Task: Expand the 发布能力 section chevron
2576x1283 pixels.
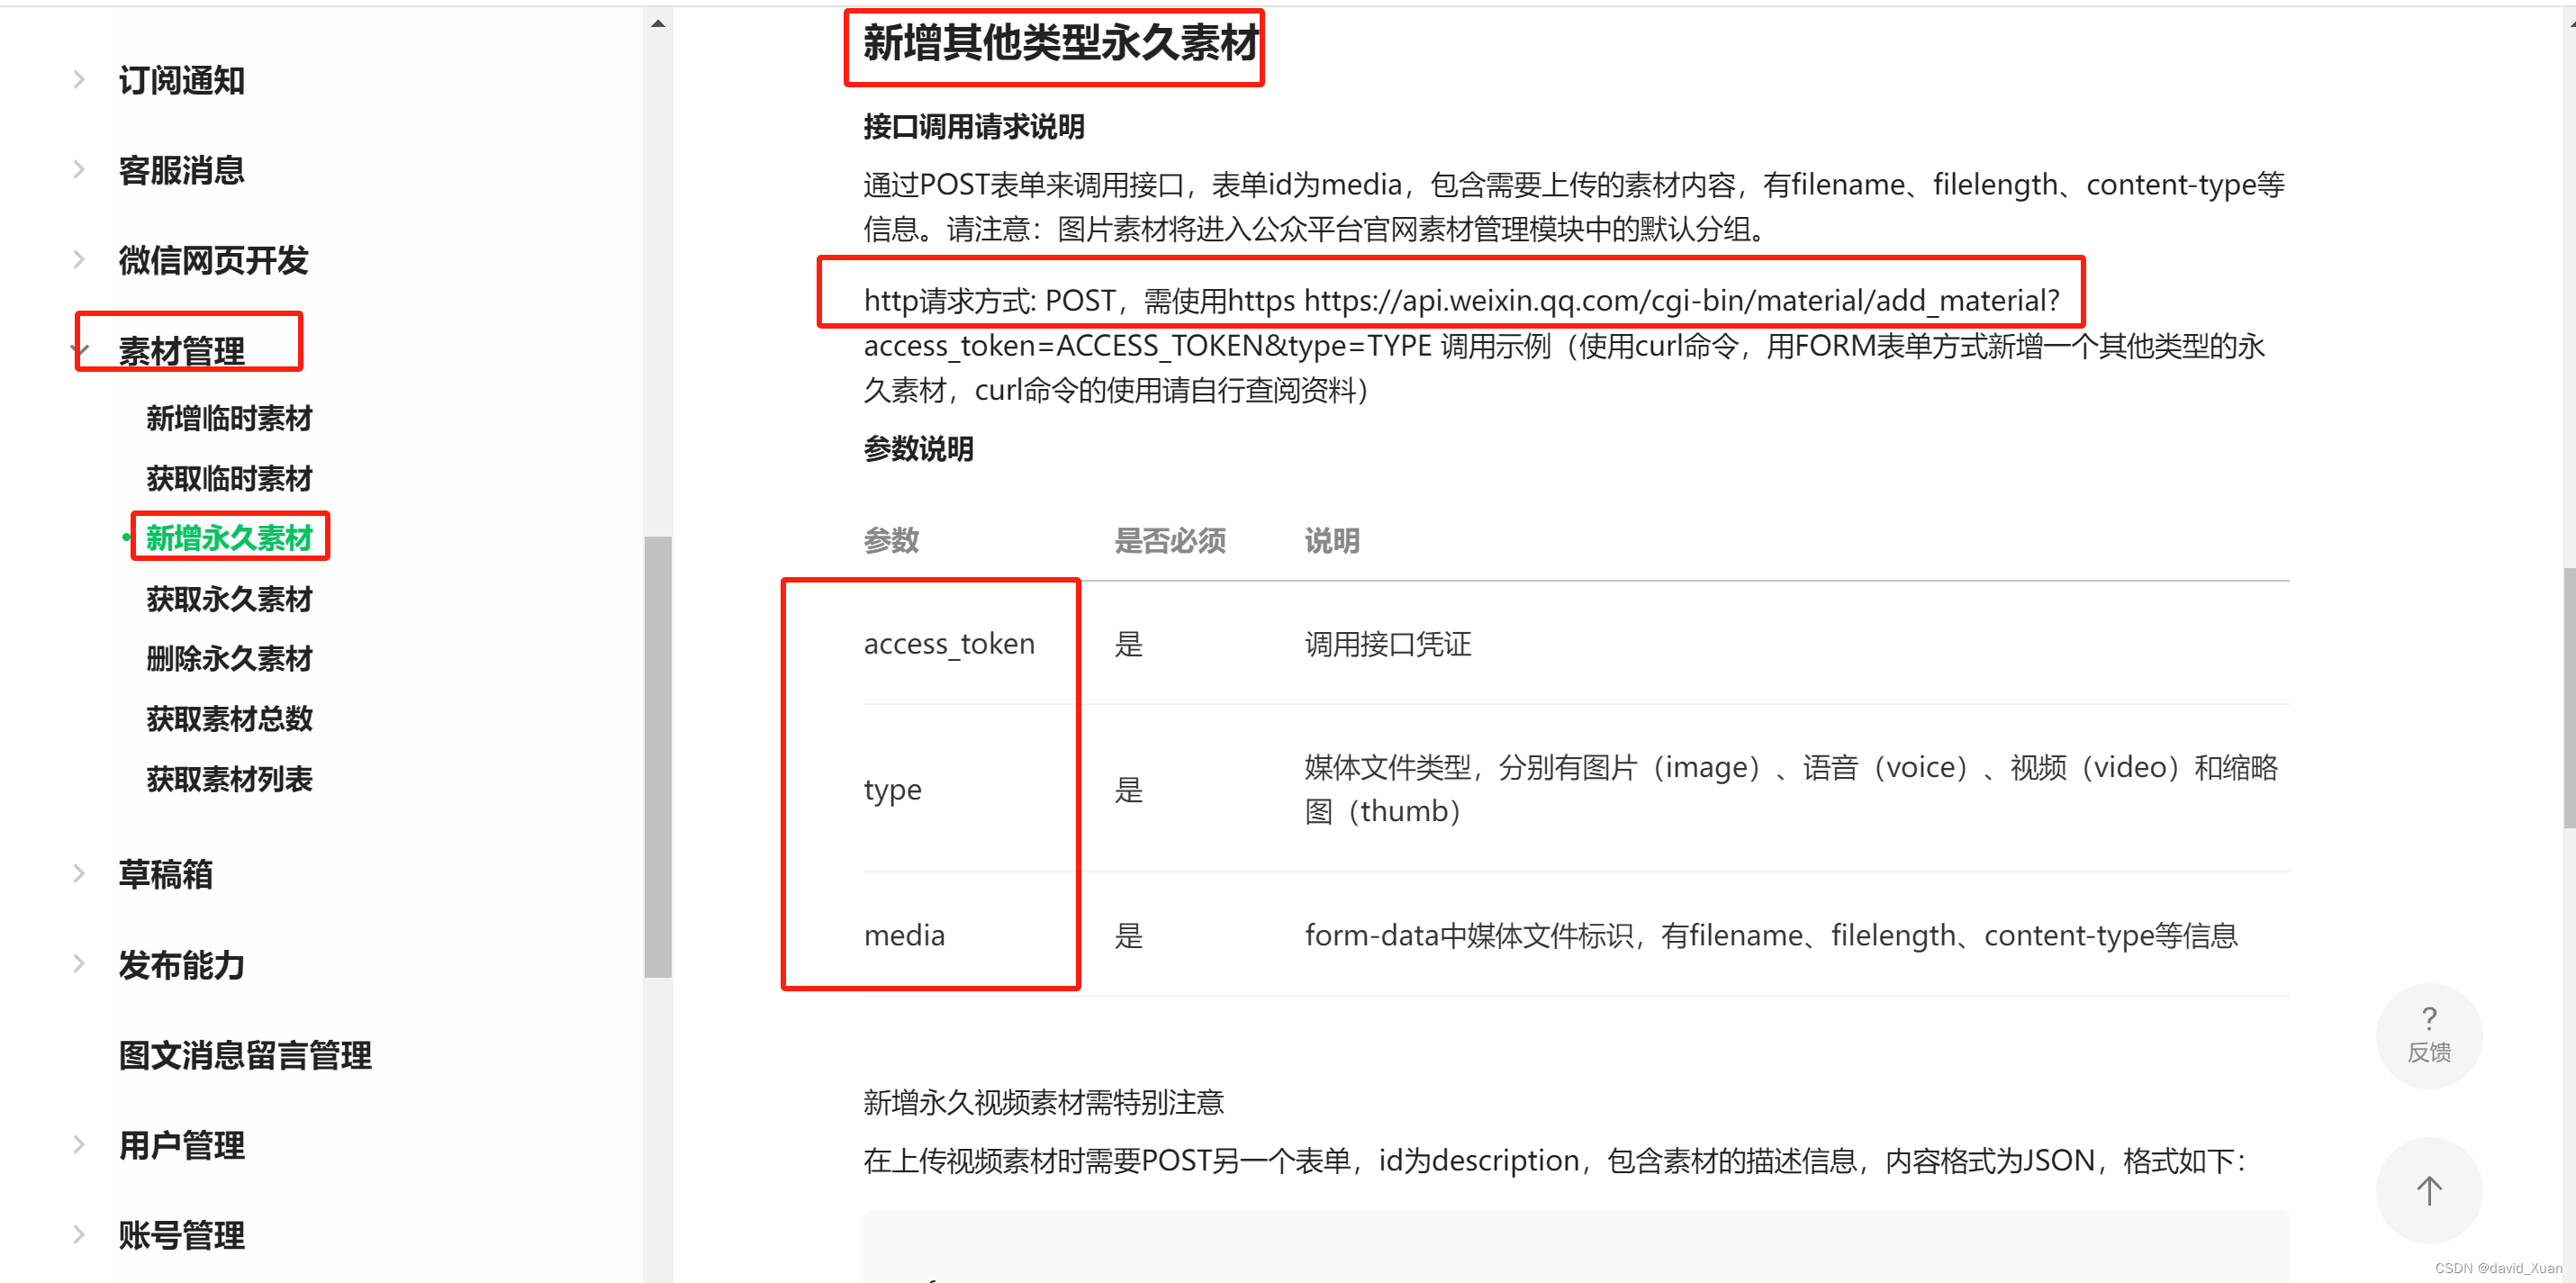Action: tap(79, 964)
